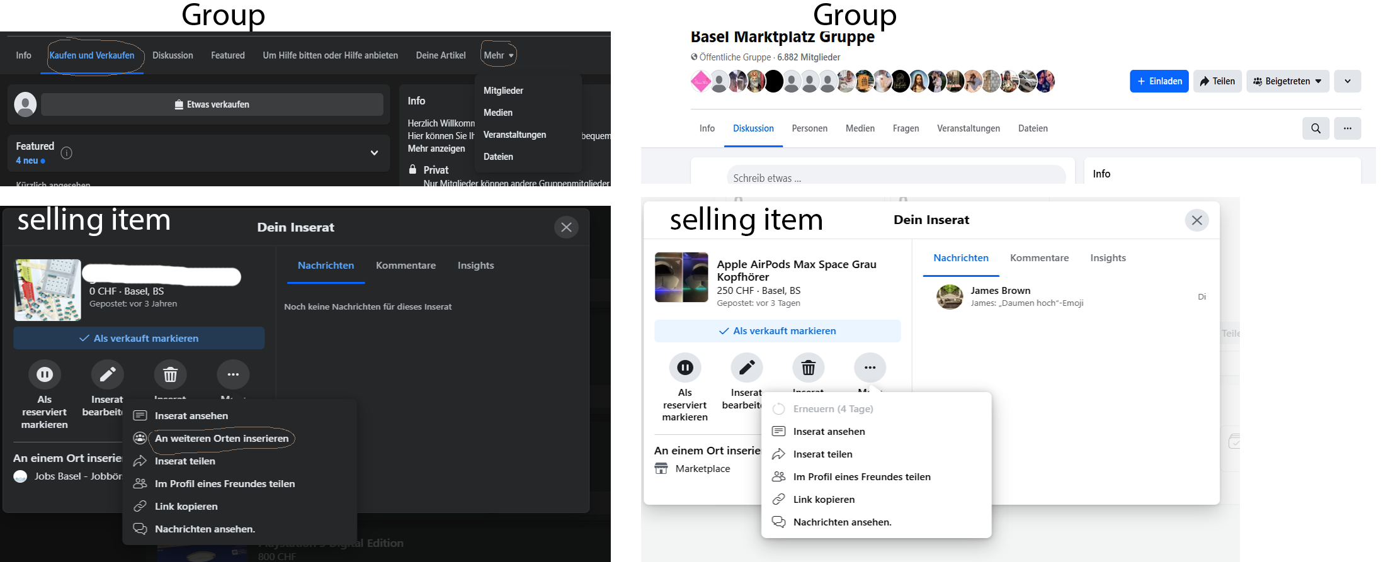Open Dateien tab in light group

coord(1033,128)
